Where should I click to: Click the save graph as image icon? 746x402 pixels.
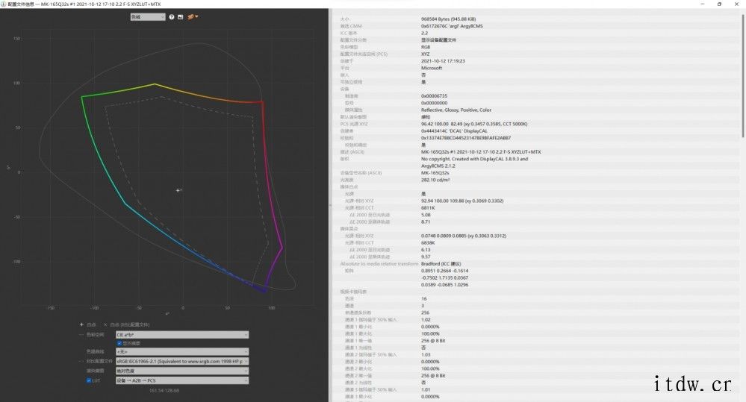pos(180,17)
